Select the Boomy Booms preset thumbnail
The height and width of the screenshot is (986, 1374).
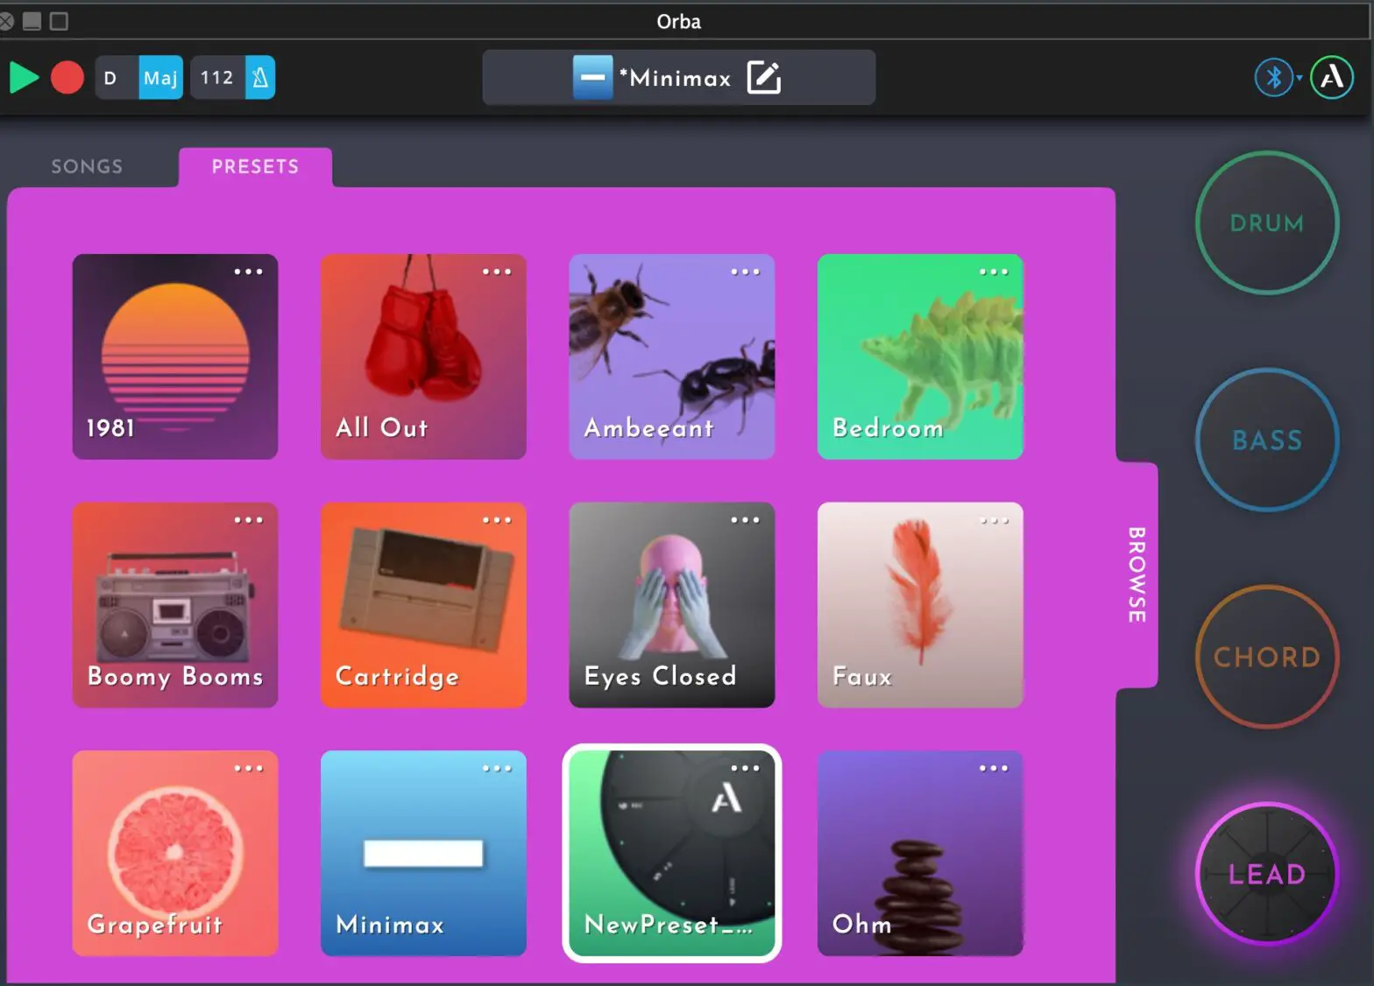175,605
